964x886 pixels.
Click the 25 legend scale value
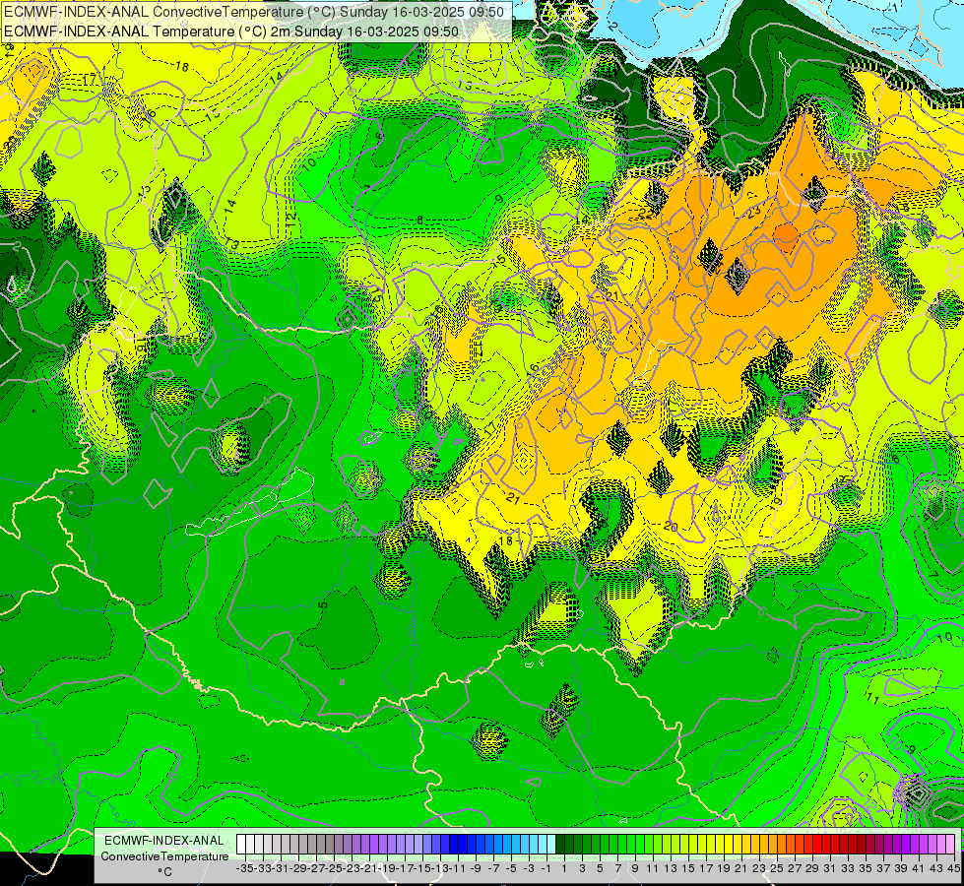click(777, 868)
